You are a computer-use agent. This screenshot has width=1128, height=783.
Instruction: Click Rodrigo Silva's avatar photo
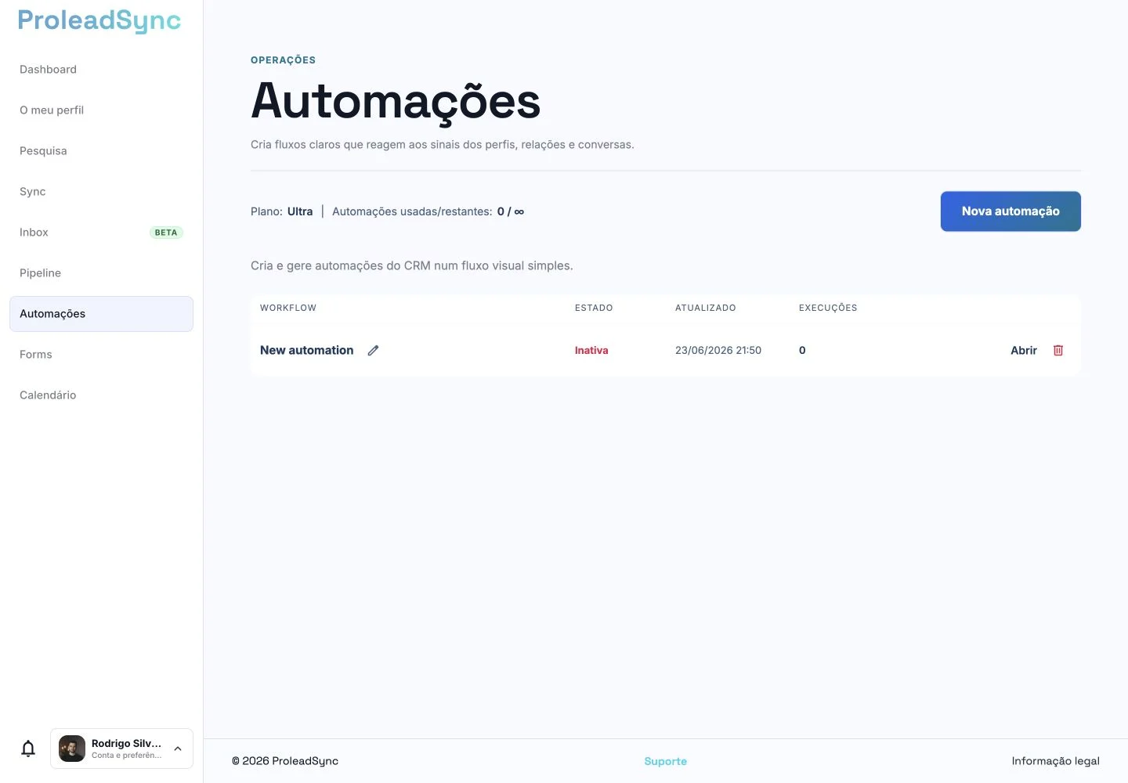72,749
